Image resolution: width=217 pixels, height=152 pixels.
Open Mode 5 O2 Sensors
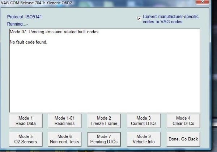[26, 139]
